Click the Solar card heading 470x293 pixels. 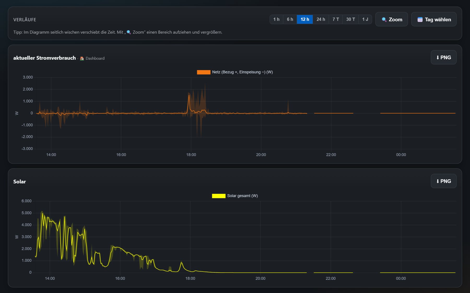(20, 182)
